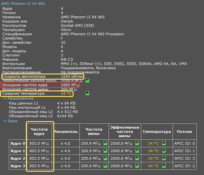Click the Объединённый кэш L2 row
This screenshot has width=204, height=175.
[43, 112]
